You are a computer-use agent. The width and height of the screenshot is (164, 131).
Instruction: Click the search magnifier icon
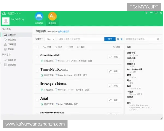point(158,39)
